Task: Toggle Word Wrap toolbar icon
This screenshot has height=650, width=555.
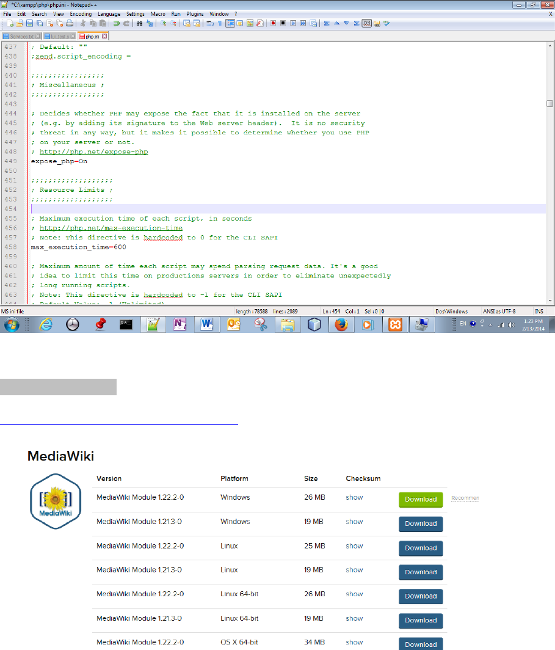Action: [x=210, y=23]
